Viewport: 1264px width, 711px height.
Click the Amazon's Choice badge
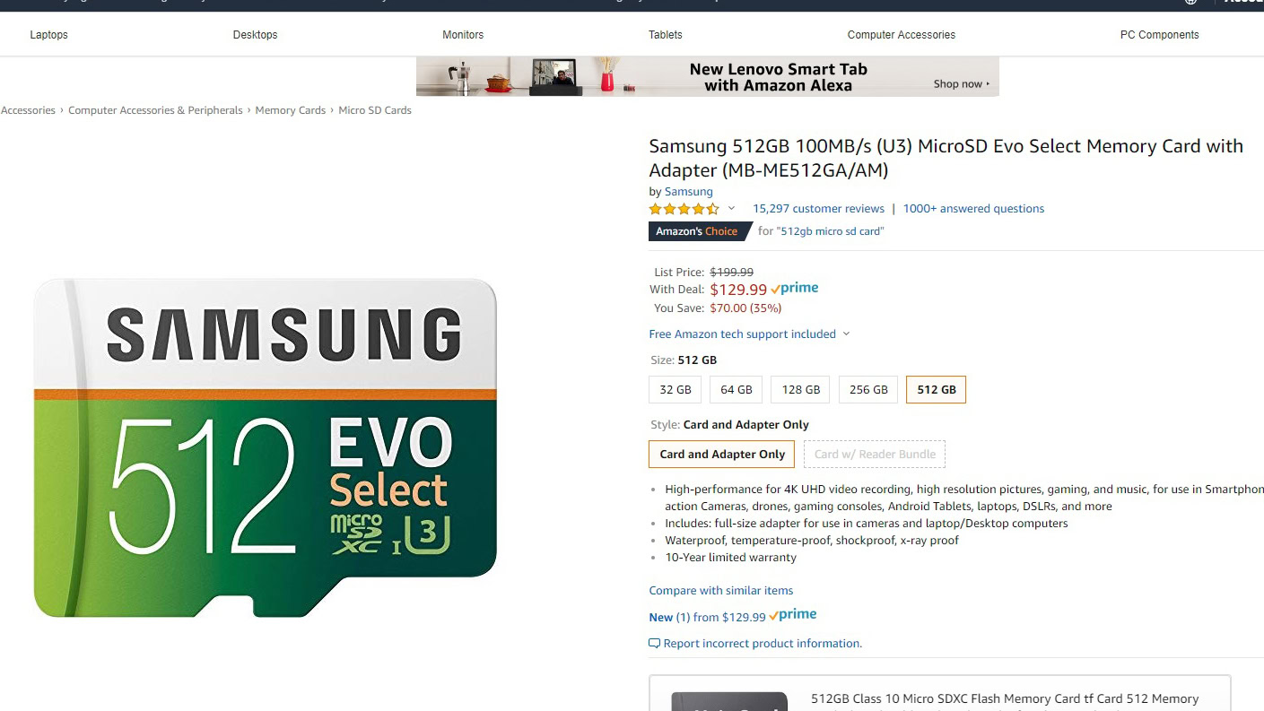pos(696,231)
